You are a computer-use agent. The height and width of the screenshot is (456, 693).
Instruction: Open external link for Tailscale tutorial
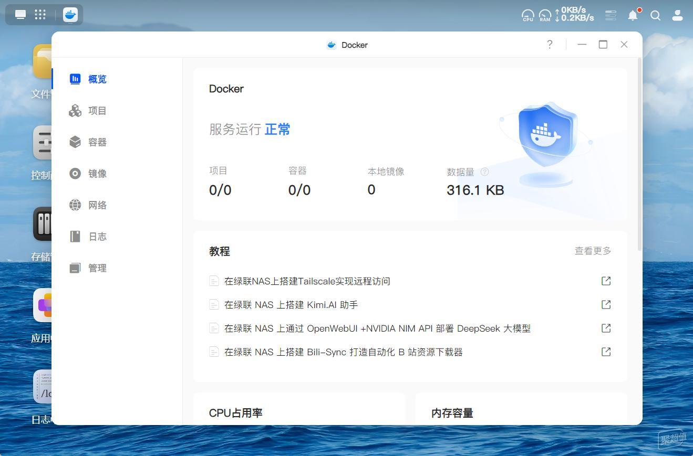pos(606,281)
